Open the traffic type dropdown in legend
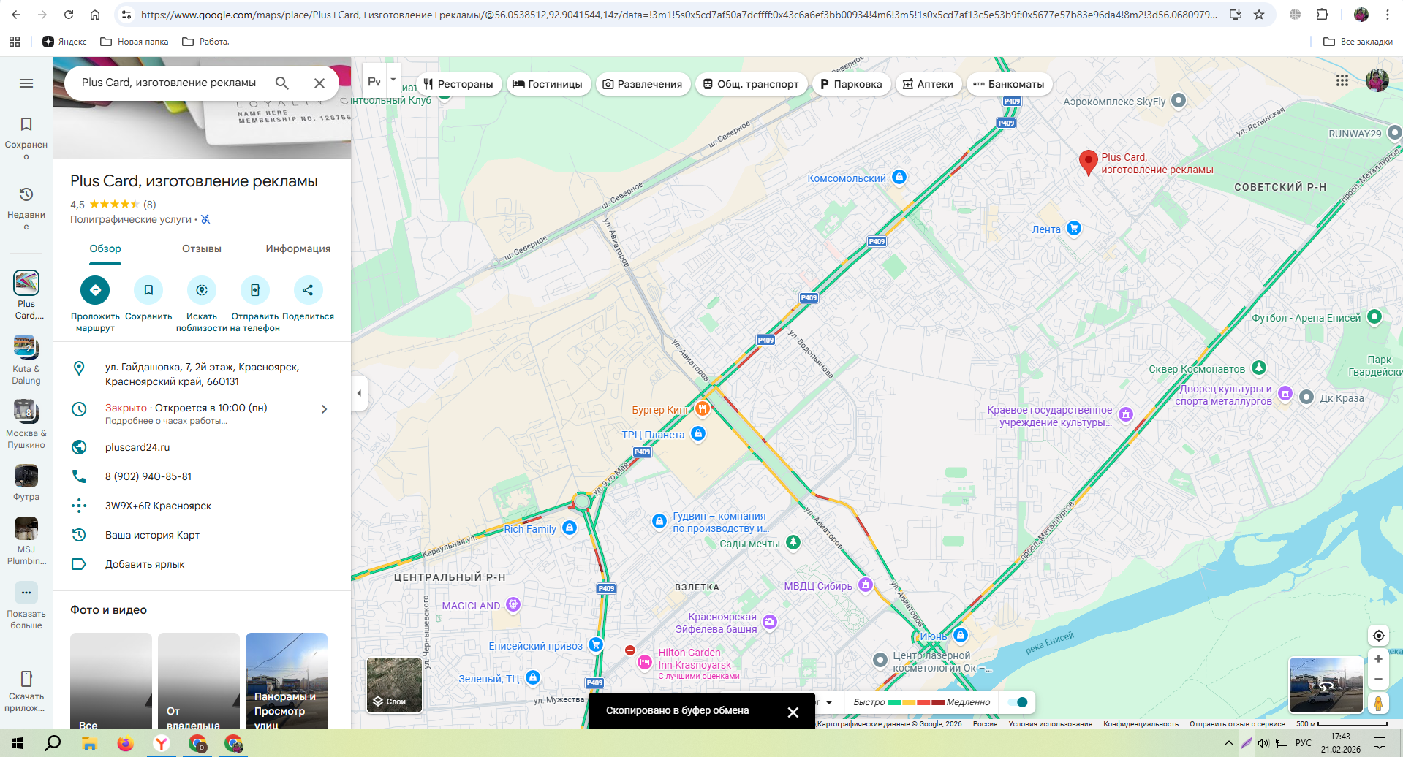The image size is (1403, 757). pos(828,702)
